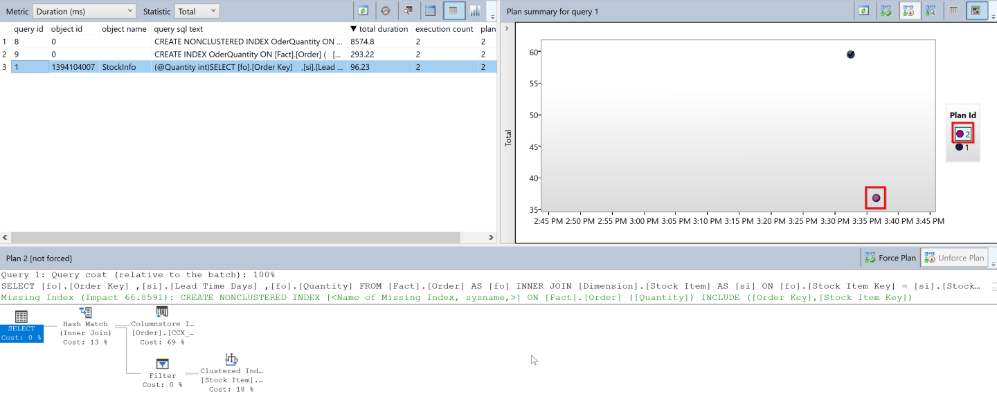Click the unforce plan icon in plan summary

coord(909,10)
